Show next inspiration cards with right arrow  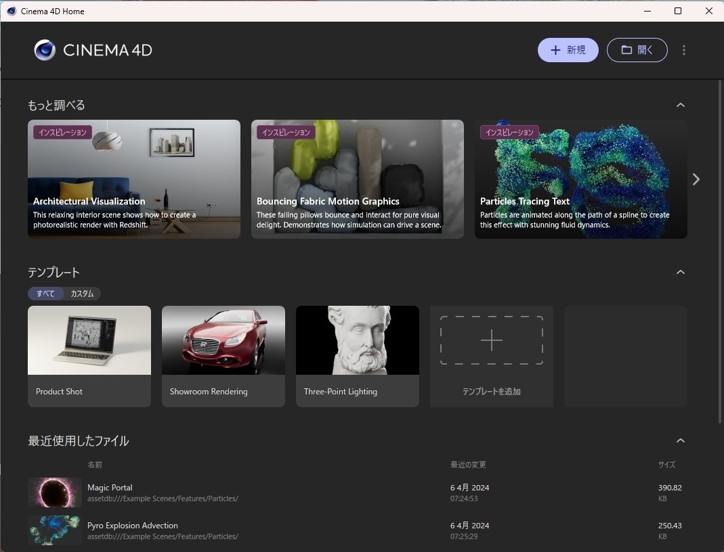point(696,179)
